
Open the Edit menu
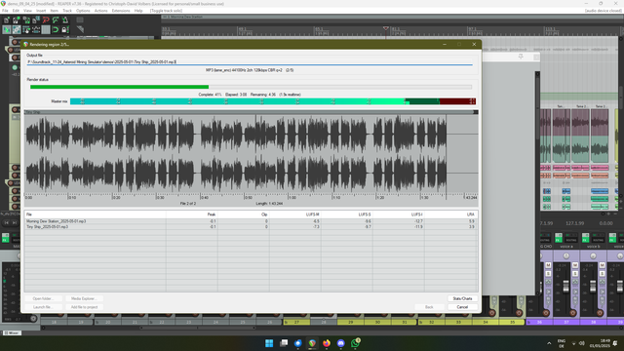pos(16,11)
